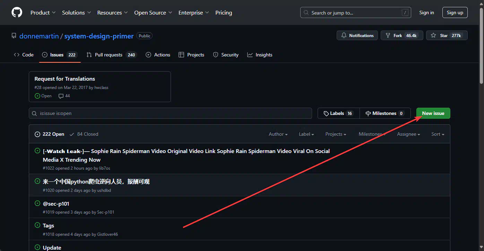
Task: Expand the Product menu
Action: pos(43,12)
